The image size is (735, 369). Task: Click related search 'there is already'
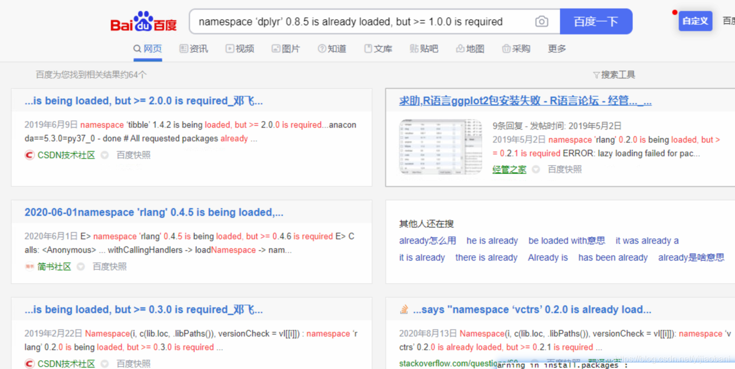point(486,257)
